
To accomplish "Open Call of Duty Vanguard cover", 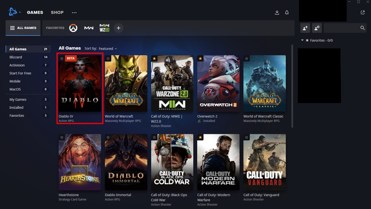I will (x=264, y=162).
